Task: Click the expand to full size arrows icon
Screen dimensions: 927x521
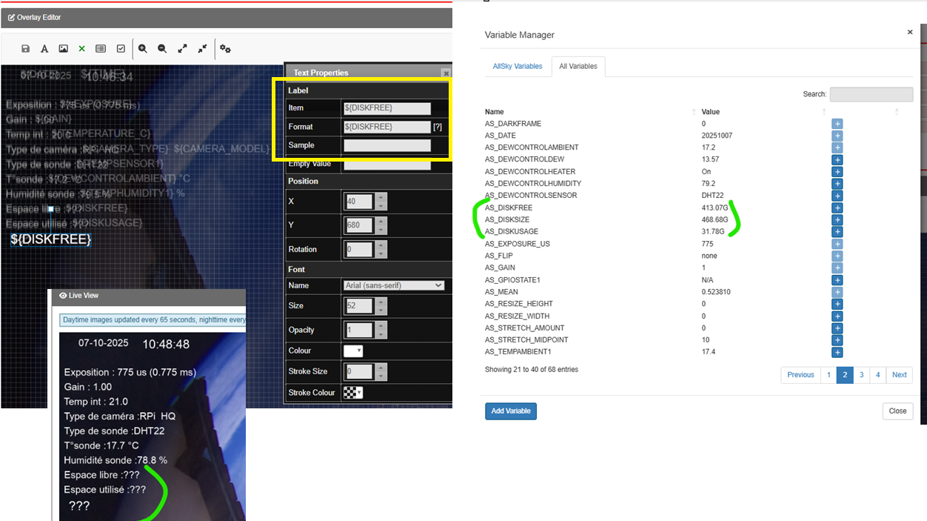Action: point(183,49)
